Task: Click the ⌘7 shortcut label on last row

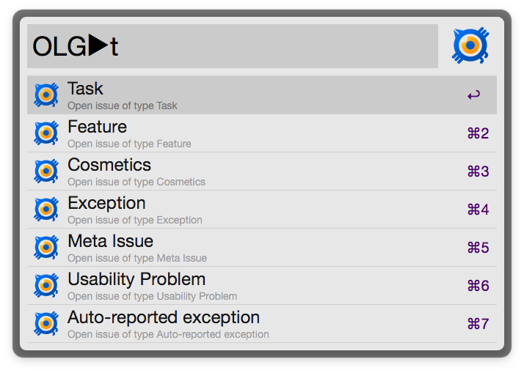Action: pos(478,324)
